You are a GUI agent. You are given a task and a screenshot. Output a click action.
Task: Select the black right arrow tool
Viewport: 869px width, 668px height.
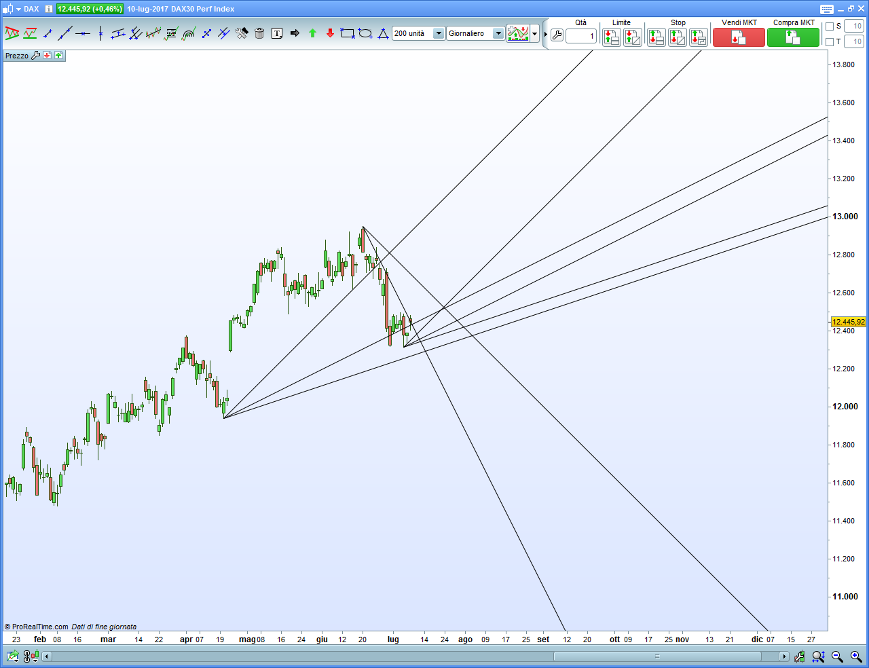click(295, 33)
